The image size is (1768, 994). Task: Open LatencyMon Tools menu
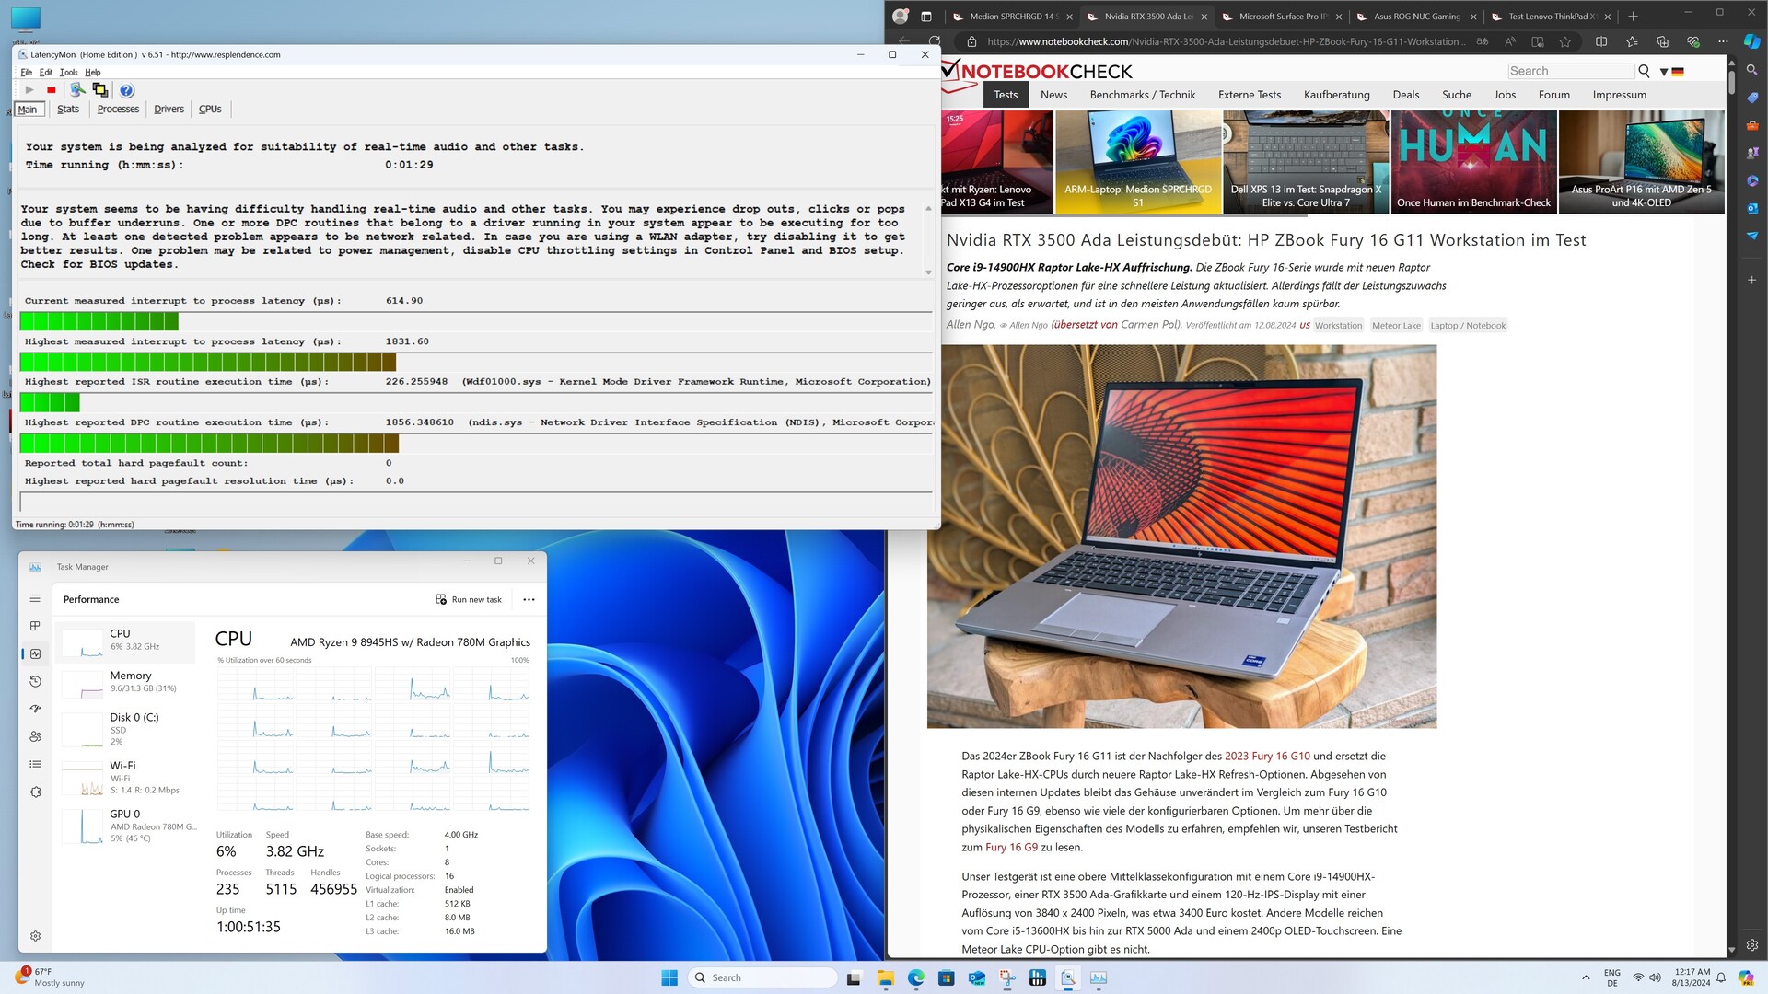(68, 72)
